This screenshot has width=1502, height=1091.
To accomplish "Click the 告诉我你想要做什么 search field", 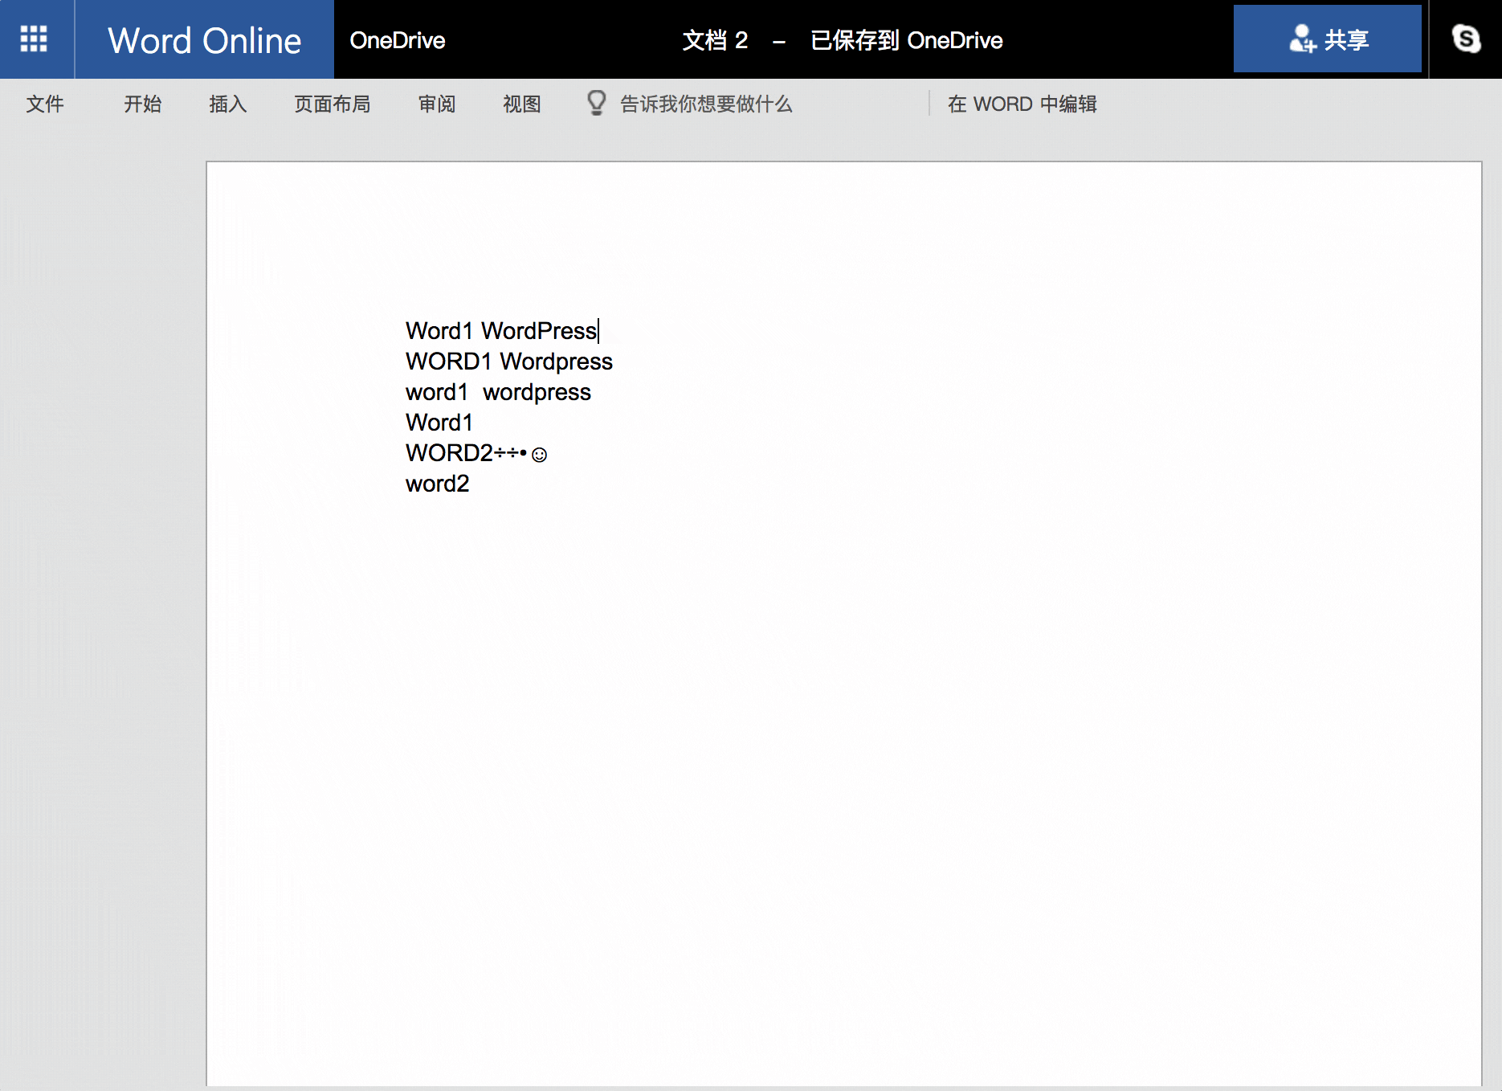I will 706,104.
